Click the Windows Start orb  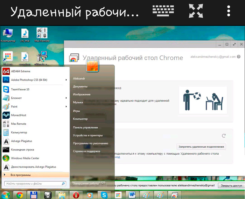[6, 195]
